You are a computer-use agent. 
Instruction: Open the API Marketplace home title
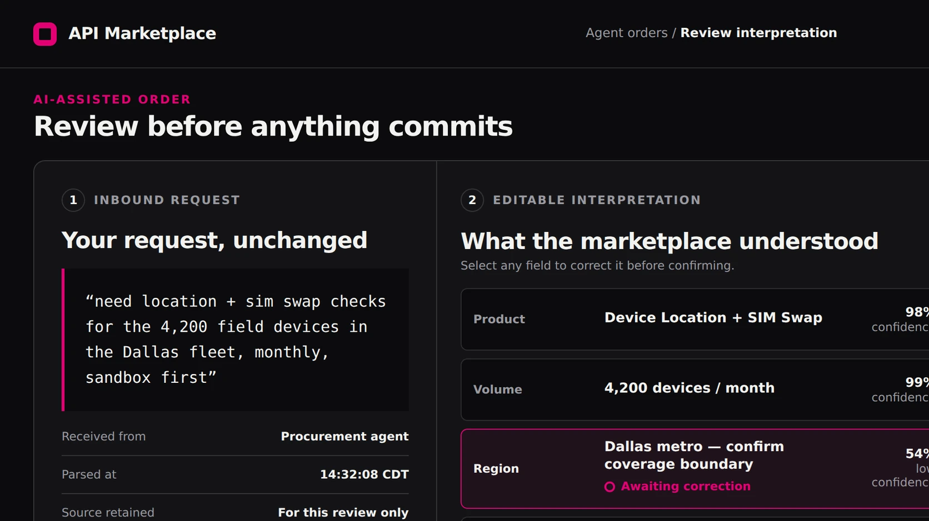142,33
